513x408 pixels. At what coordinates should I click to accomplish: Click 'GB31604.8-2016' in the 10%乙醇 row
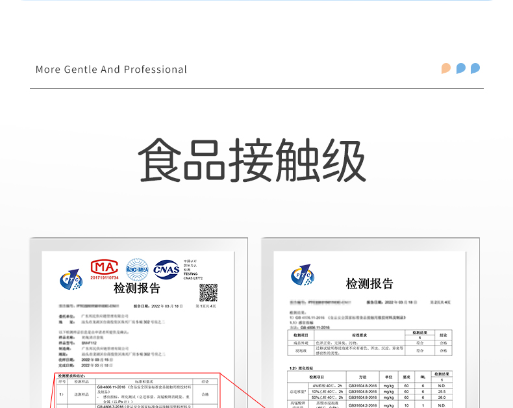click(x=363, y=392)
